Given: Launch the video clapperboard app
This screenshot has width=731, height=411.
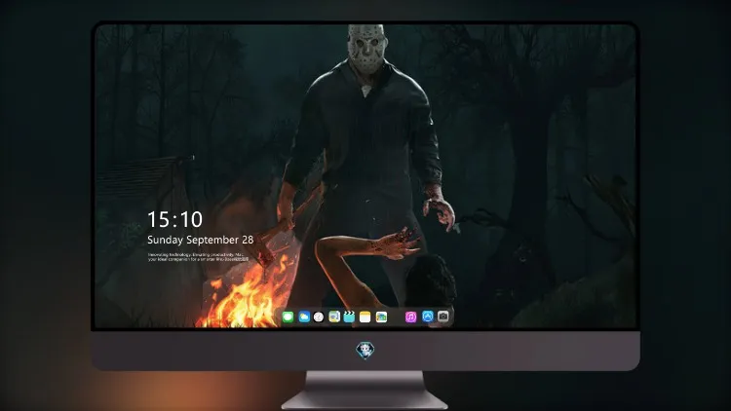Looking at the screenshot, I should (x=349, y=317).
